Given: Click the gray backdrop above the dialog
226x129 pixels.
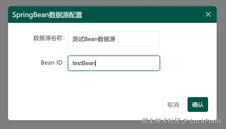Looking at the screenshot, I should click(x=113, y=3).
